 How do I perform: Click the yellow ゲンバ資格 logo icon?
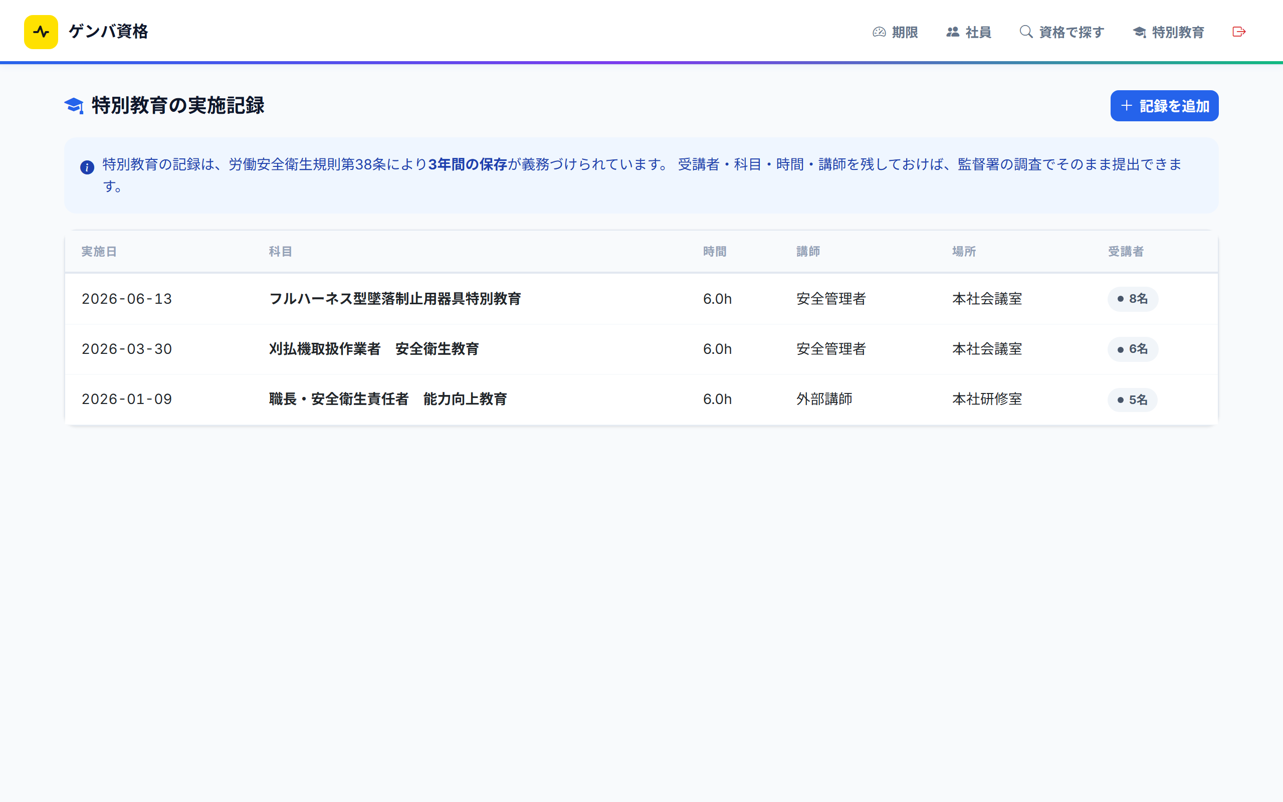(x=41, y=32)
